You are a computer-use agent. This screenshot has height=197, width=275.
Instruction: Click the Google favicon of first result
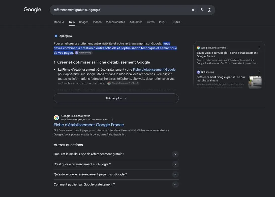click(x=56, y=118)
